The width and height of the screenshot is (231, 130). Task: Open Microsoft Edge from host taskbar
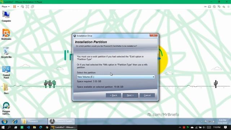click(x=41, y=127)
